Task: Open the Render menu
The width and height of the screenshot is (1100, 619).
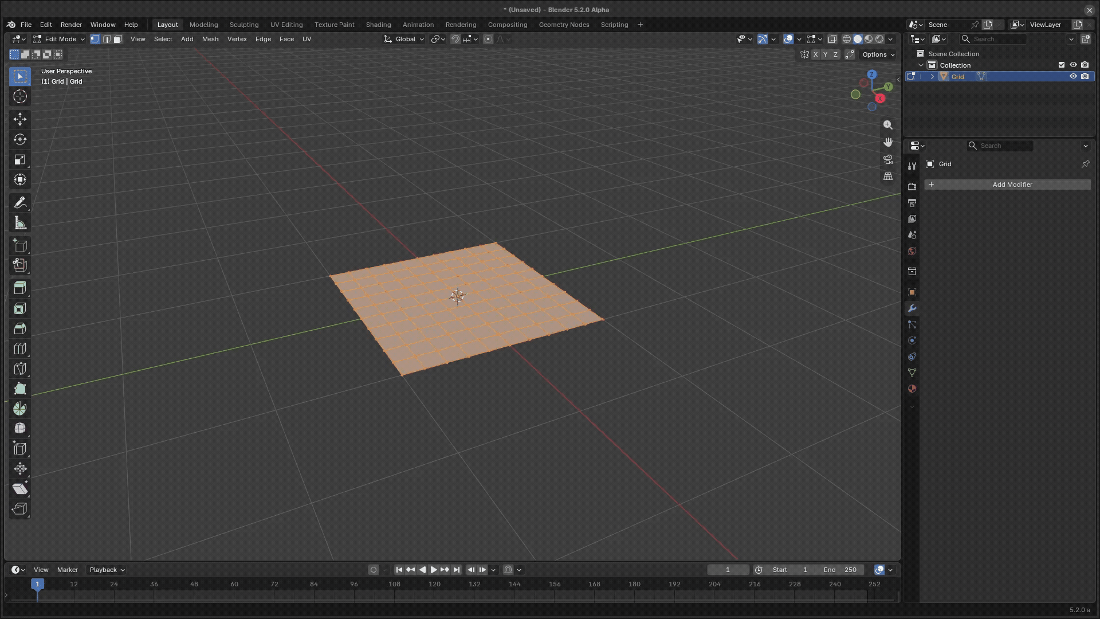Action: [71, 25]
